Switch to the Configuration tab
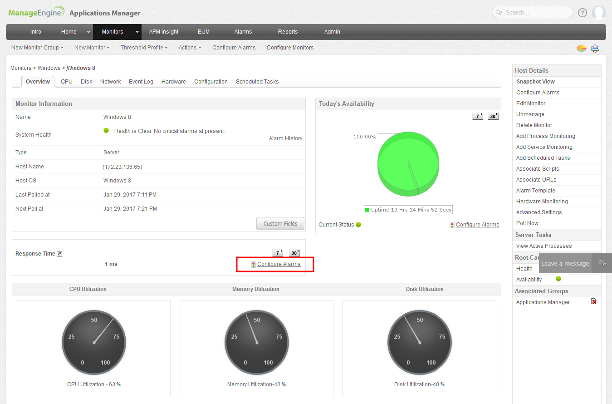Screen dimensions: 612x404 [211, 82]
